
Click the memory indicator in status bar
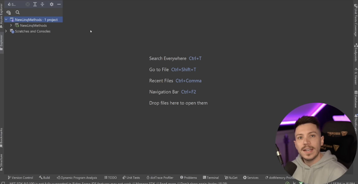[343, 183]
